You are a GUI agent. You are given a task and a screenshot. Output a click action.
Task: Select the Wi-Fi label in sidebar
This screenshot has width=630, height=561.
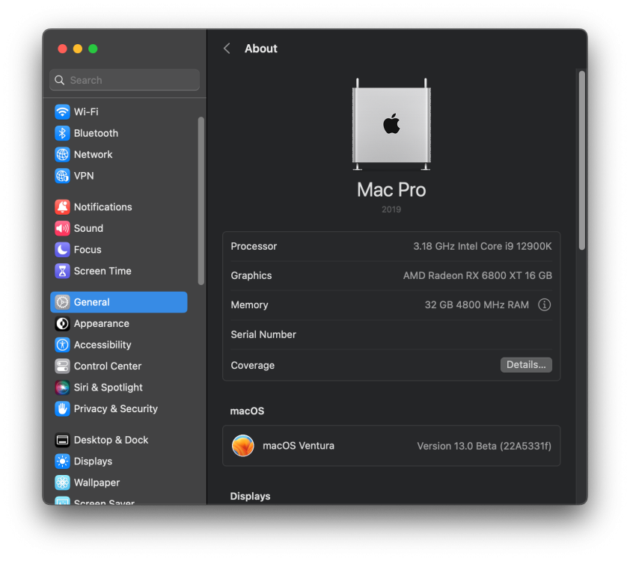tap(86, 111)
